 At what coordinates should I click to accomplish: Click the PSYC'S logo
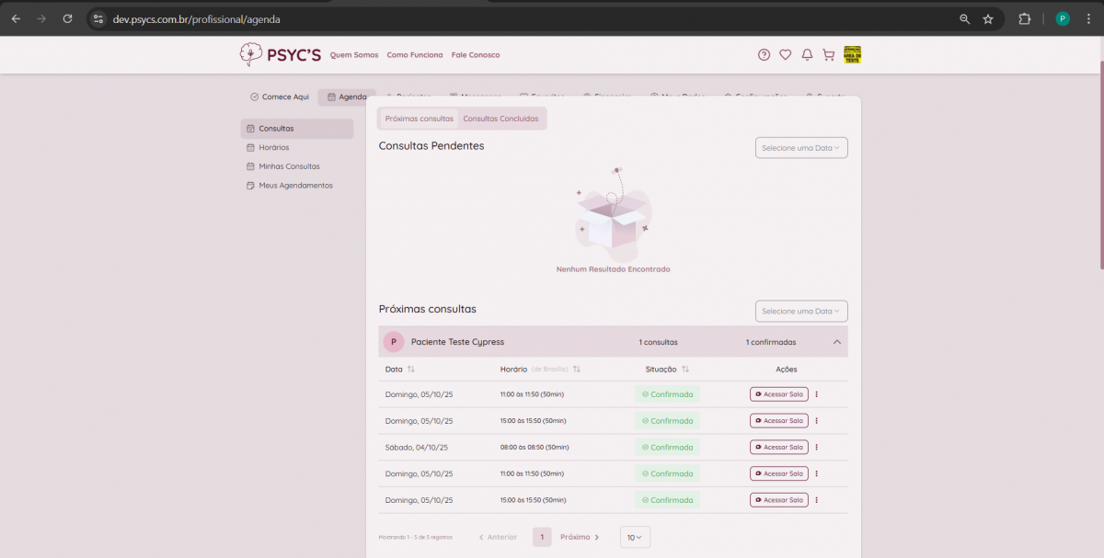pos(281,55)
